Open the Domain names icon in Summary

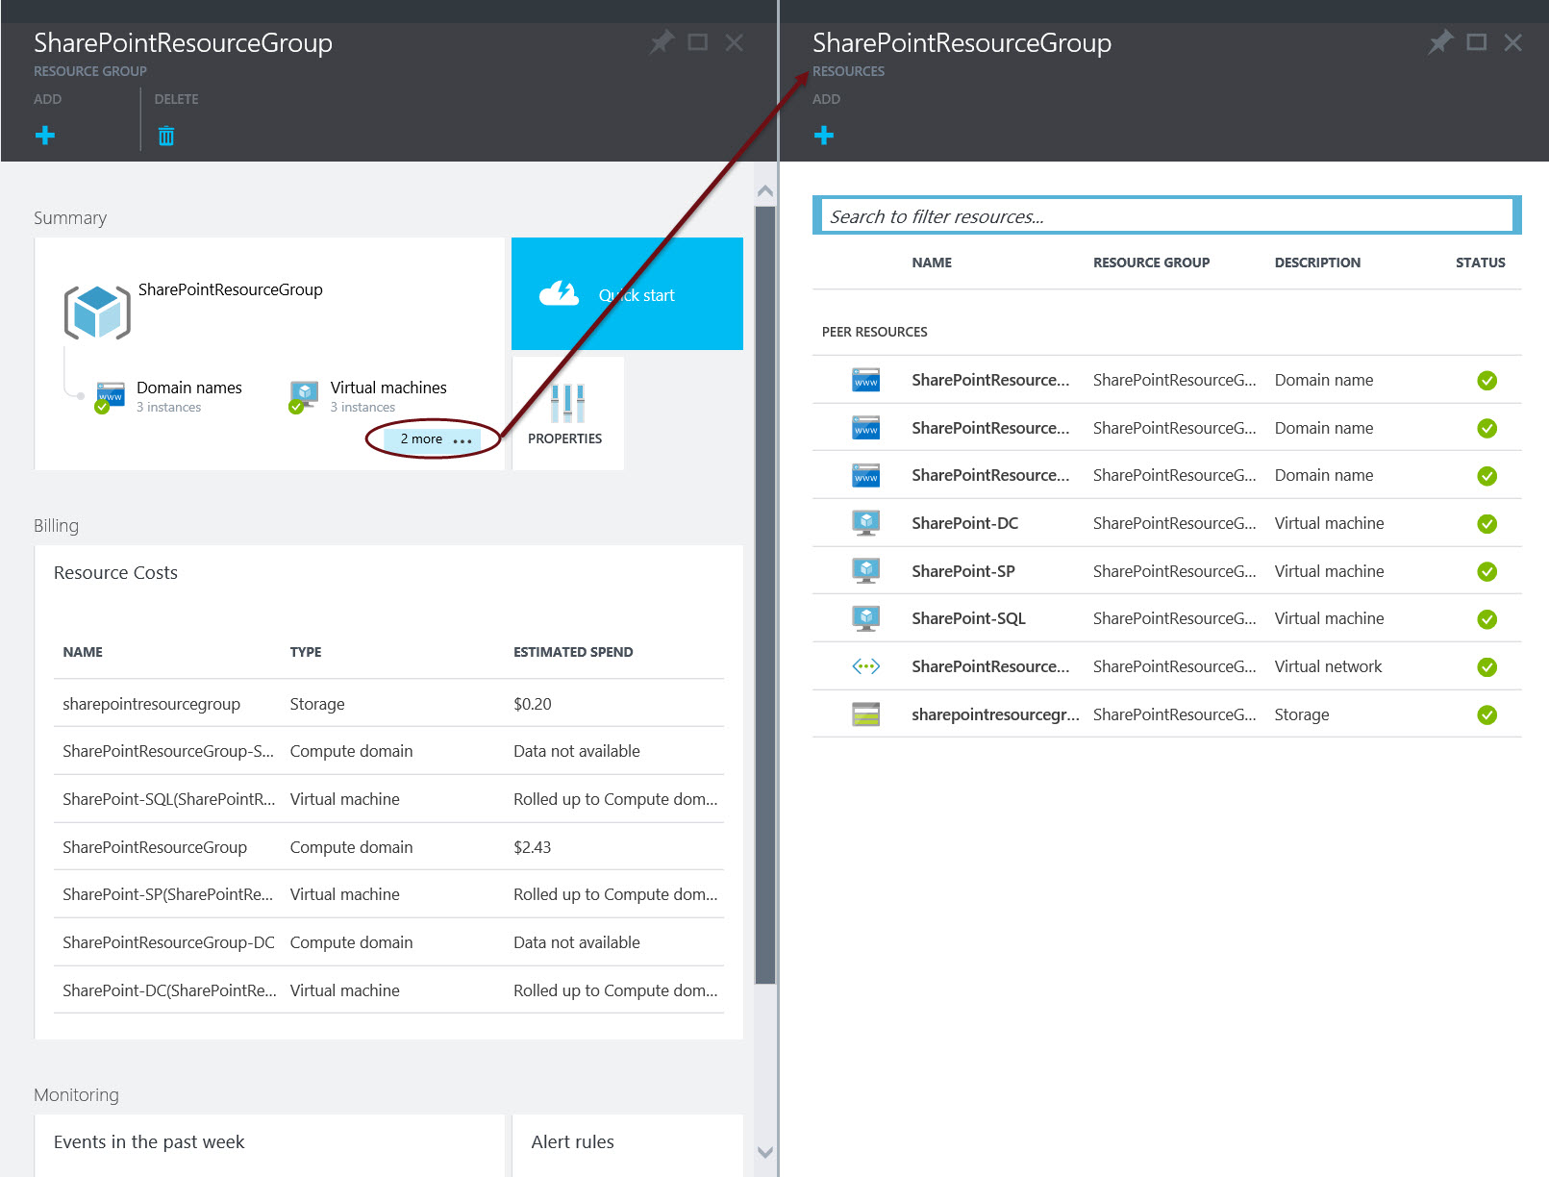(x=109, y=396)
